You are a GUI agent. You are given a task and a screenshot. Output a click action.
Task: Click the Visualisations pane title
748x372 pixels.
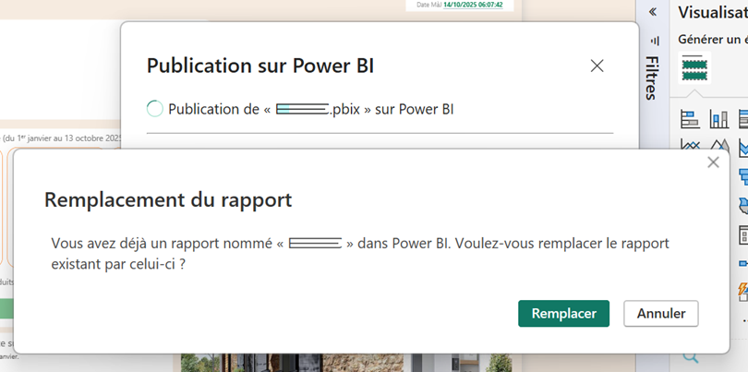[712, 12]
